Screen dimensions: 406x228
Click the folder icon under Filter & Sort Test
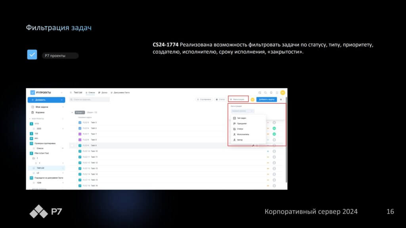coord(33,158)
